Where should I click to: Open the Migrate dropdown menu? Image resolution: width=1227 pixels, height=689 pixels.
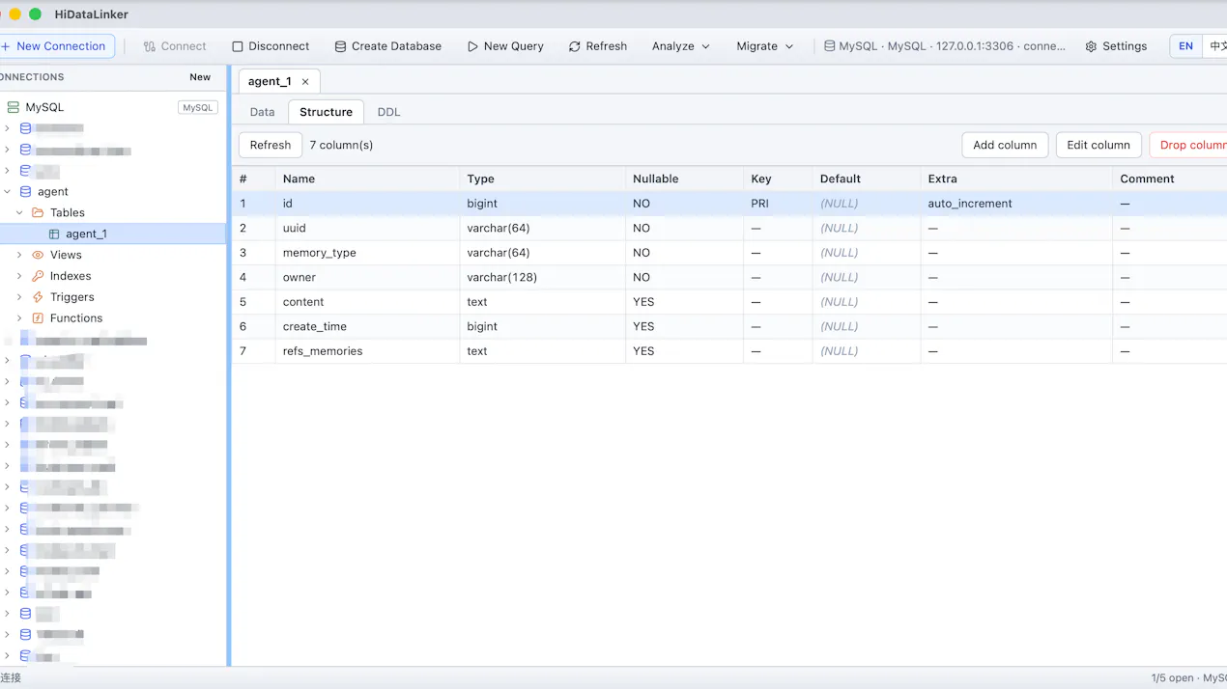pos(765,46)
